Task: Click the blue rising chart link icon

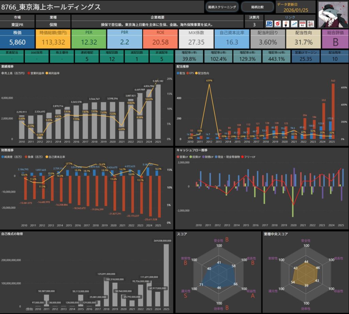Action: [x=294, y=24]
